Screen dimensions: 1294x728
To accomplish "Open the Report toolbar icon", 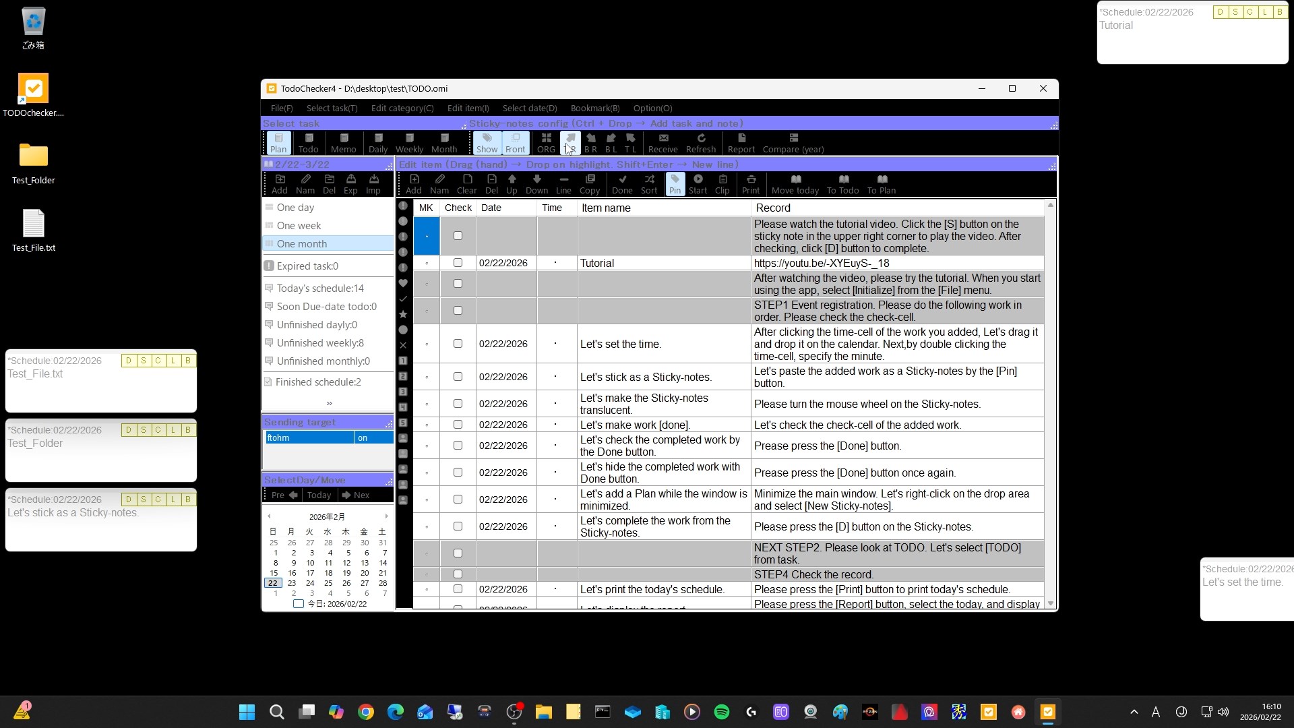I will tap(741, 142).
